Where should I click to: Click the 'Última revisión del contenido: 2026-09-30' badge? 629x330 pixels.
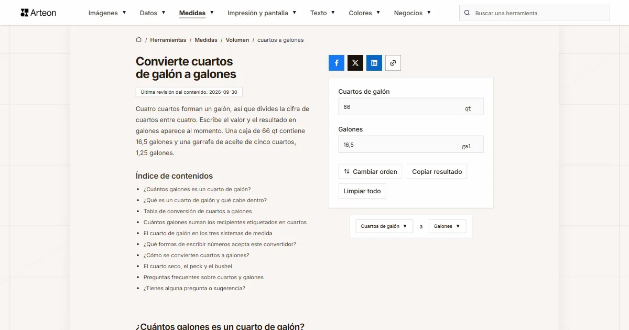tap(189, 92)
